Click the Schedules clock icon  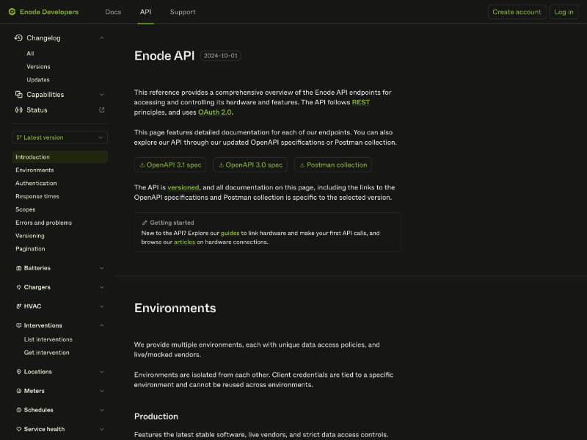click(19, 410)
